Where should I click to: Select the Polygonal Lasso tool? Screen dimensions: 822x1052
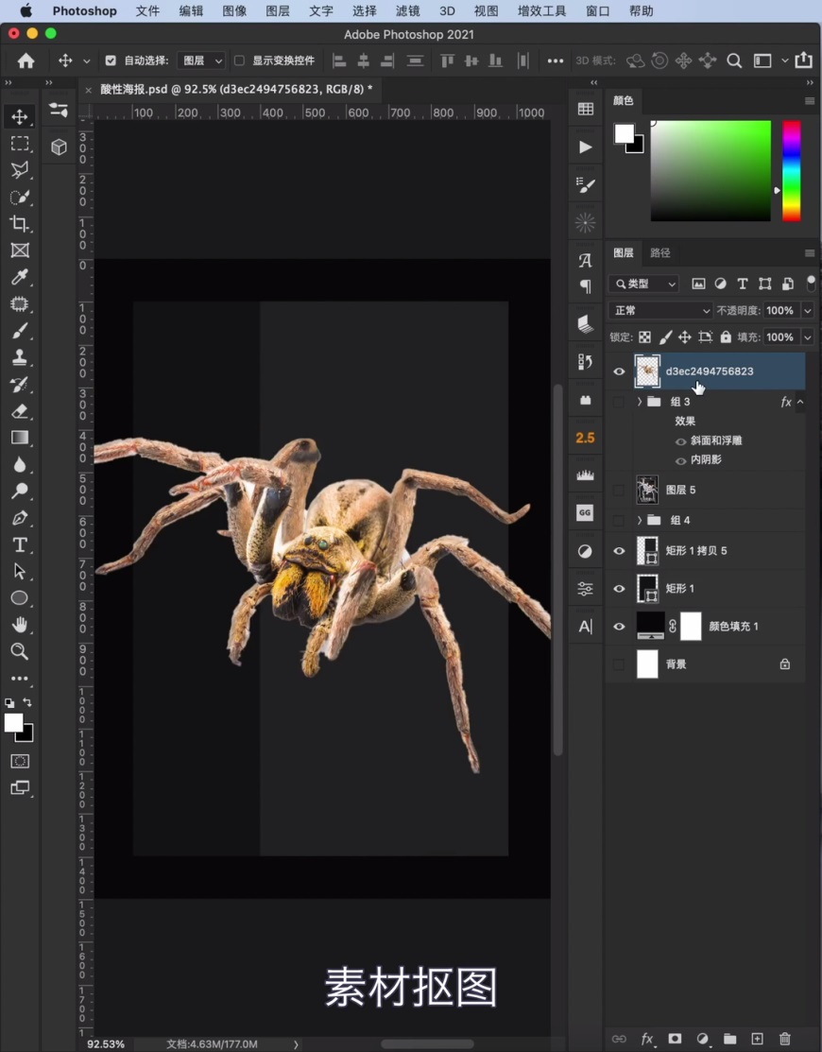(20, 170)
